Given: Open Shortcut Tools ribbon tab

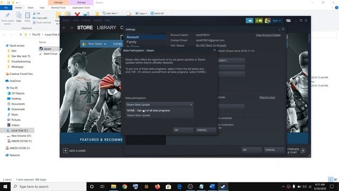Looking at the screenshot, I should click(58, 7).
